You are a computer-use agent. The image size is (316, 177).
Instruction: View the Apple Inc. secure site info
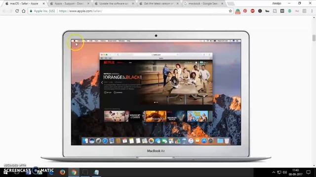[x=42, y=11]
